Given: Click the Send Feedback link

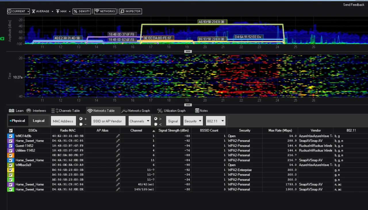Looking at the screenshot, I should [354, 5].
